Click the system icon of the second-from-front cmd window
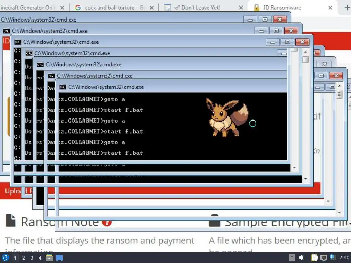The width and height of the screenshot is (351, 263). 51,76
